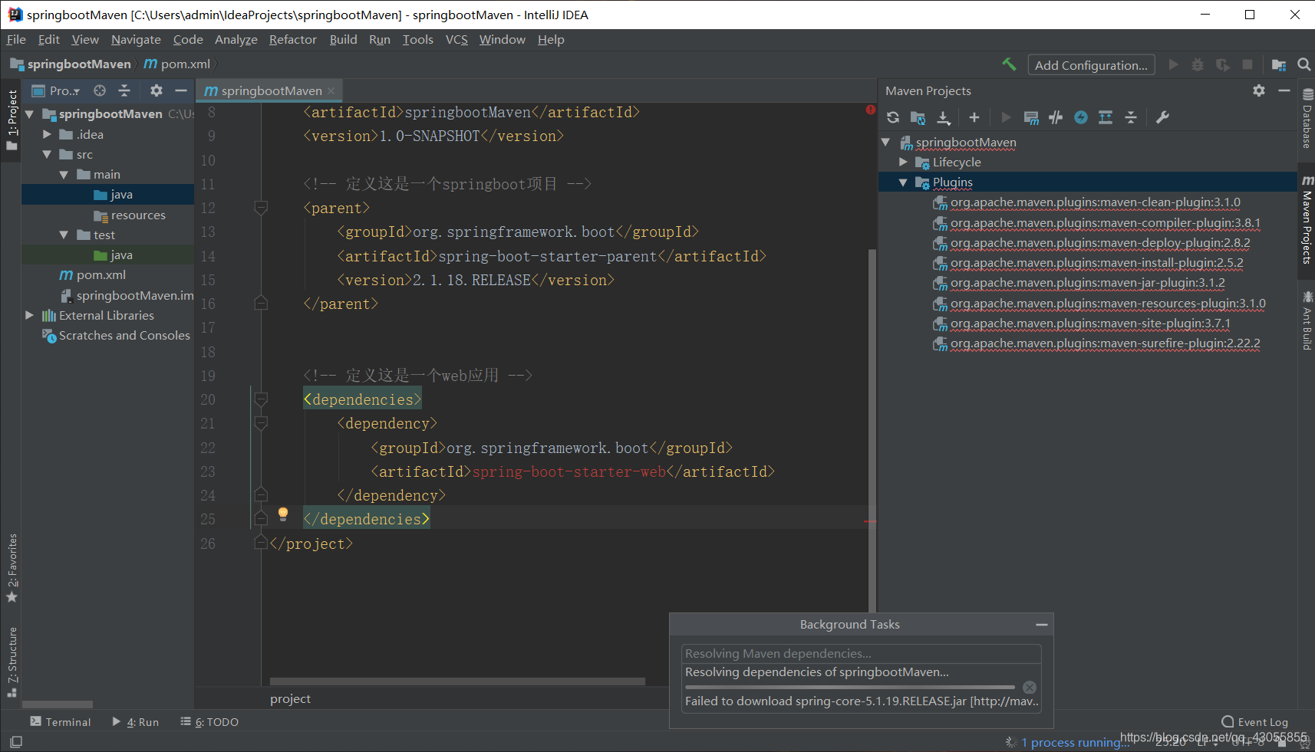Image resolution: width=1315 pixels, height=752 pixels.
Task: Cancel the Maven dependency resolving task
Action: [1030, 688]
